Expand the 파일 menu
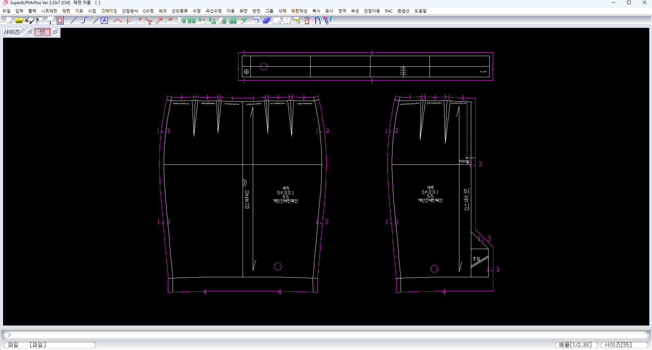This screenshot has height=350, width=652. (x=6, y=11)
